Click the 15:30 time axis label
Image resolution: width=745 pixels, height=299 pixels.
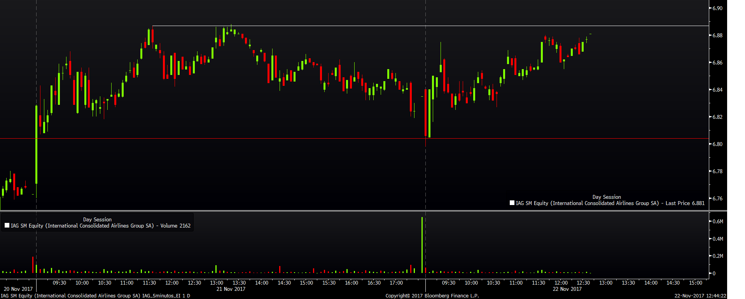point(329,283)
